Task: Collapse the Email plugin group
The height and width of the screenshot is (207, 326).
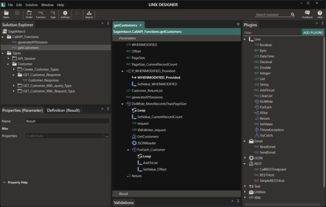Action: pyautogui.click(x=245, y=141)
